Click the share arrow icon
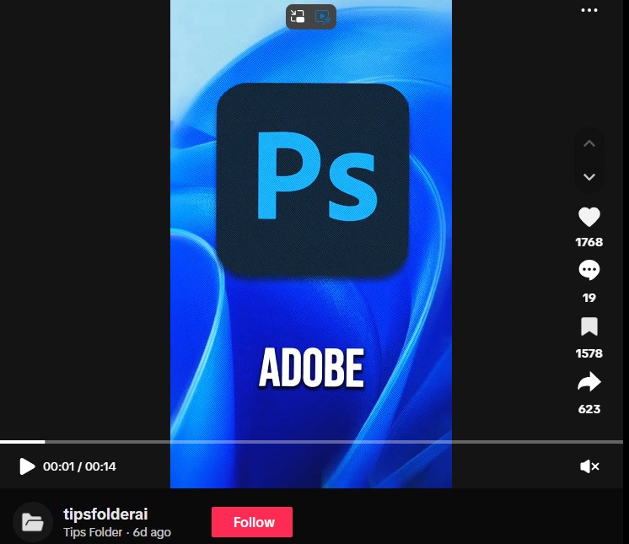The image size is (629, 544). point(589,383)
